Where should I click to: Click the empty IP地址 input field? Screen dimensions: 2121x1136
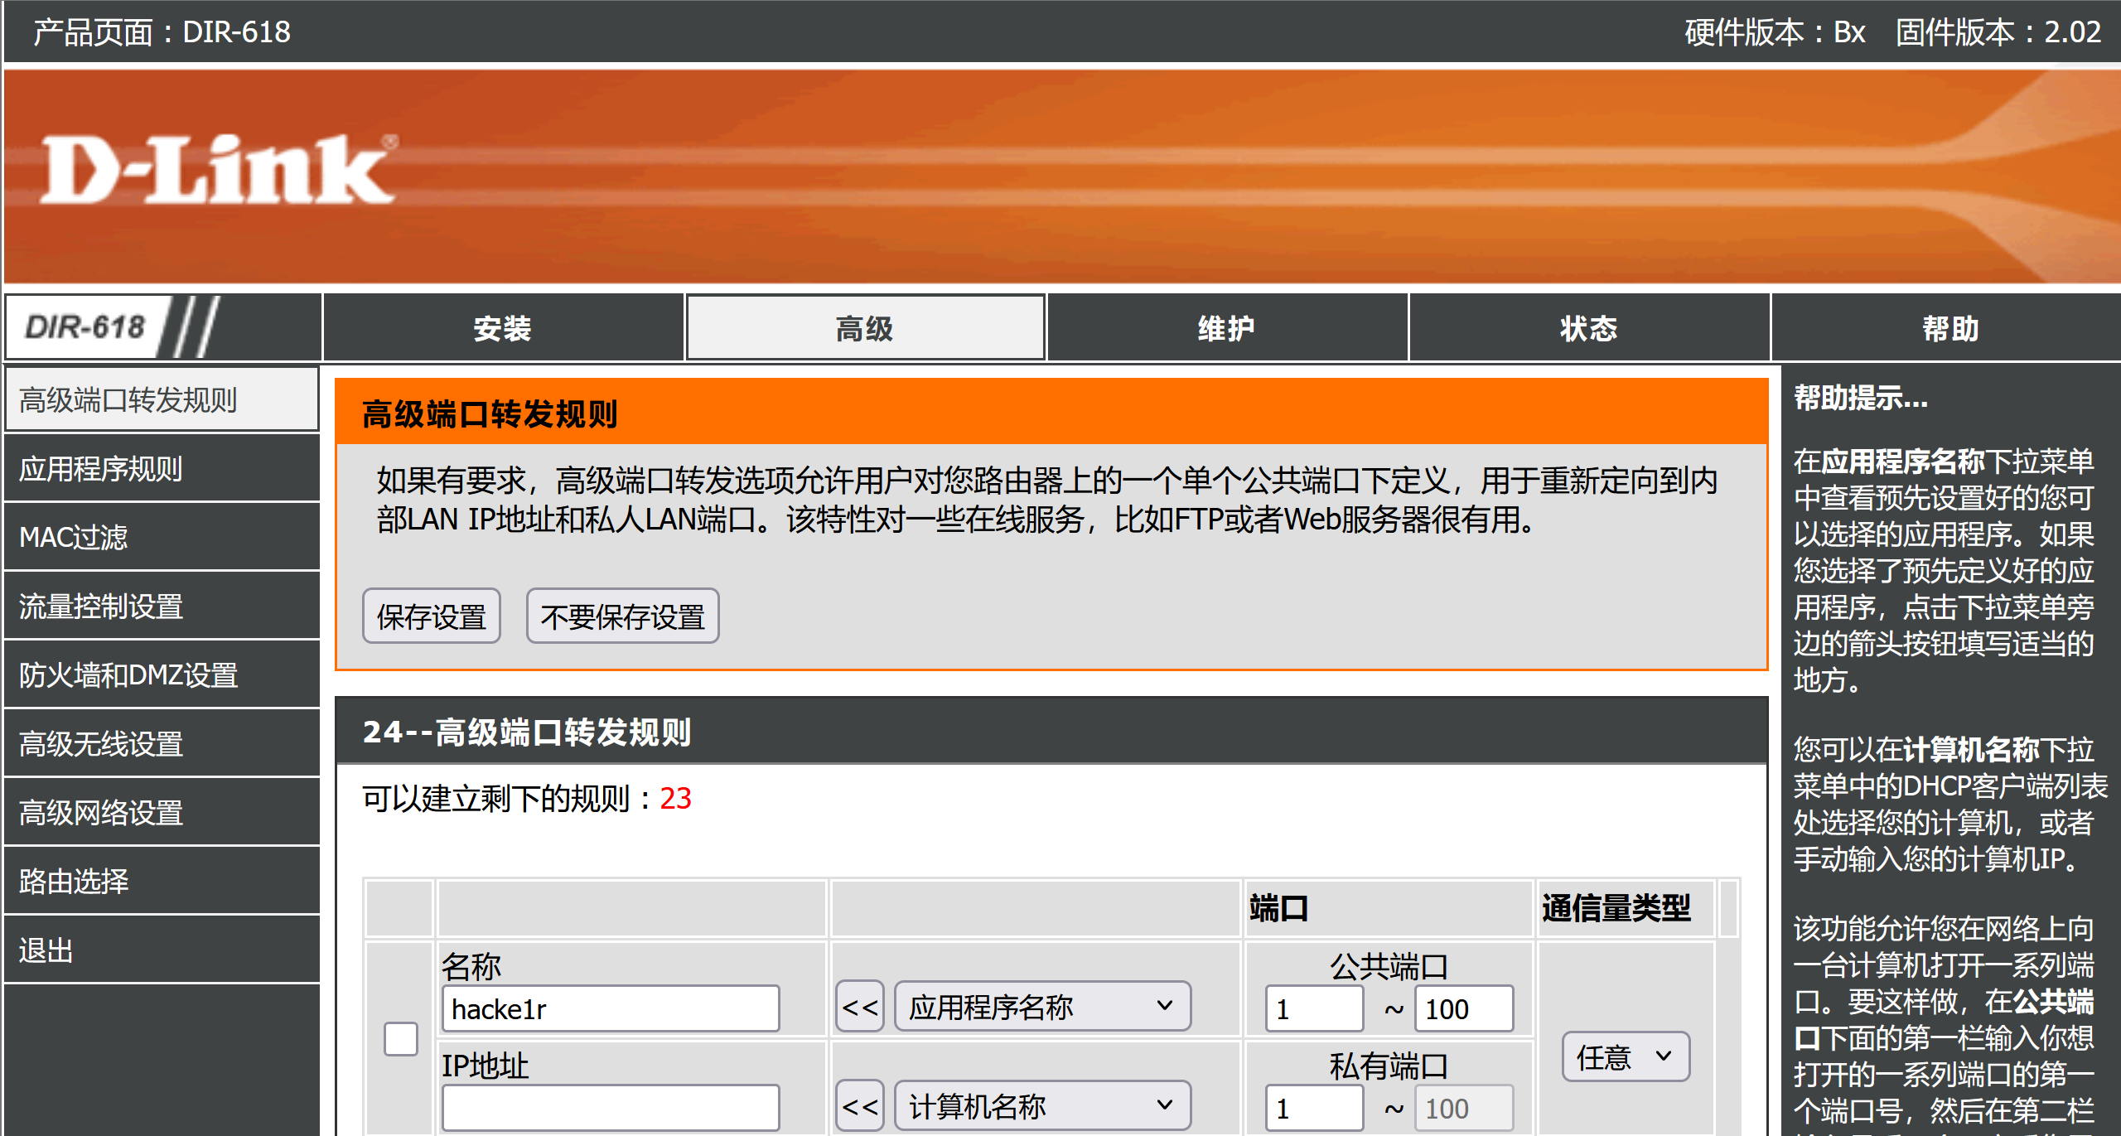pos(611,1108)
